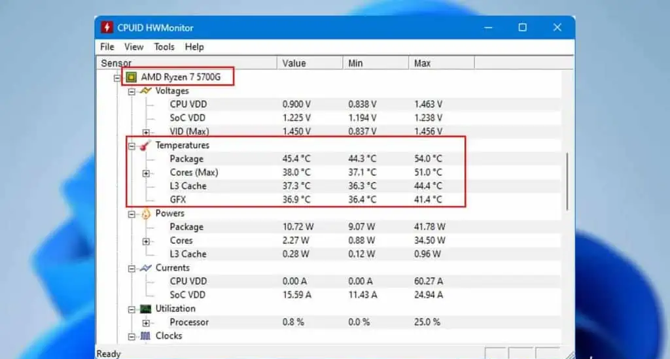670x359 pixels.
Task: Open the View menu
Action: click(133, 47)
